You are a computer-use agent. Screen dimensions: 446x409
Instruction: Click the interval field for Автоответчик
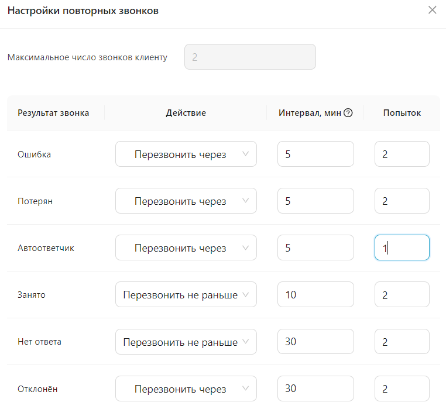(315, 248)
